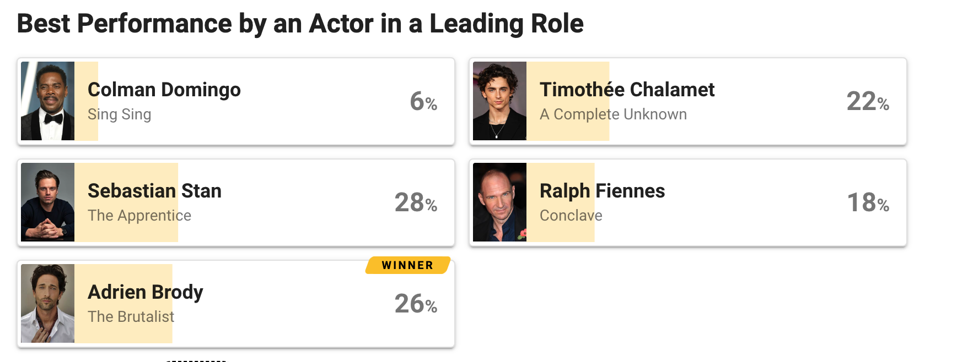Viewport: 957px width, 362px height.
Task: Open the A Complete Unknown film title
Action: (613, 114)
